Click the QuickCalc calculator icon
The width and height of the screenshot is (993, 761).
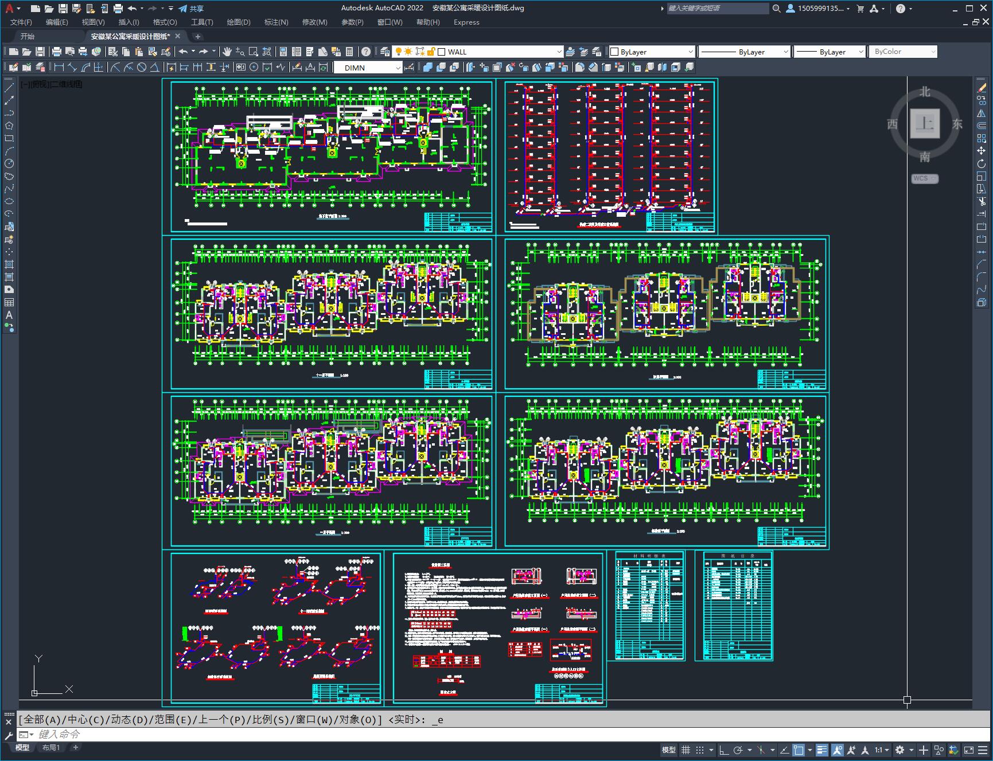349,52
